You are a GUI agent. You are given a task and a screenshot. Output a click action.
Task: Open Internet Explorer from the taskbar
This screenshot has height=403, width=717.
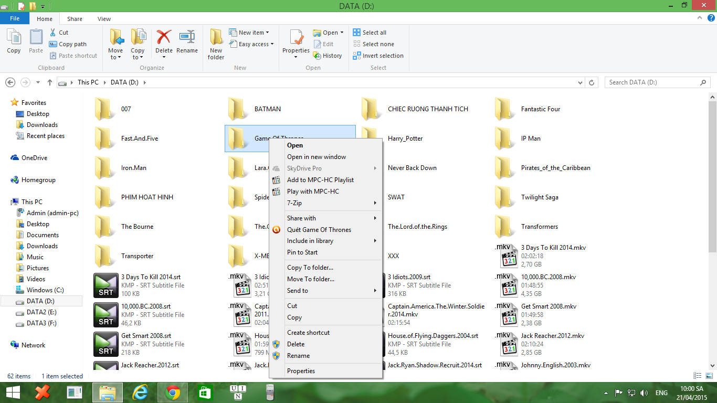[x=140, y=393]
